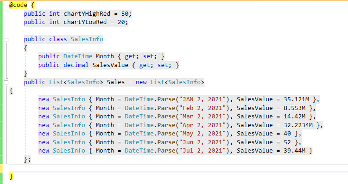Click the 32.2234M value in April row
Image resolution: width=348 pixels, height=184 pixels.
click(298, 125)
